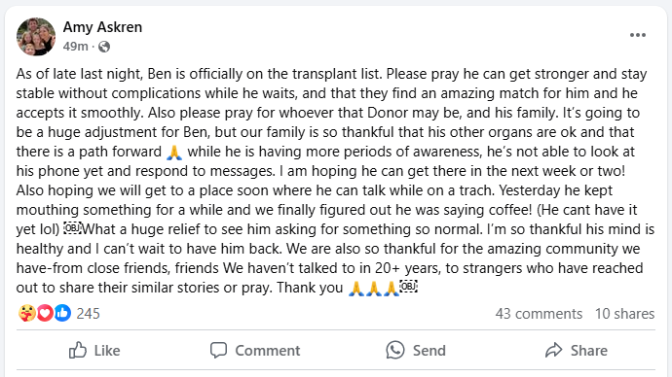Click the WhatsApp Send icon
The width and height of the screenshot is (672, 377).
pos(395,350)
